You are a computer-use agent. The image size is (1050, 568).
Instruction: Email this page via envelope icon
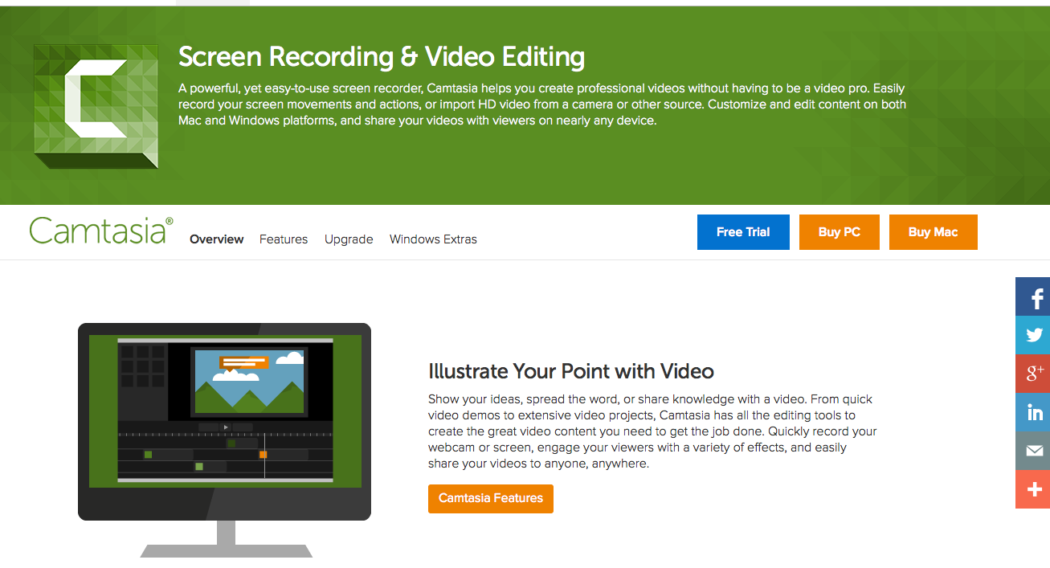click(1033, 451)
